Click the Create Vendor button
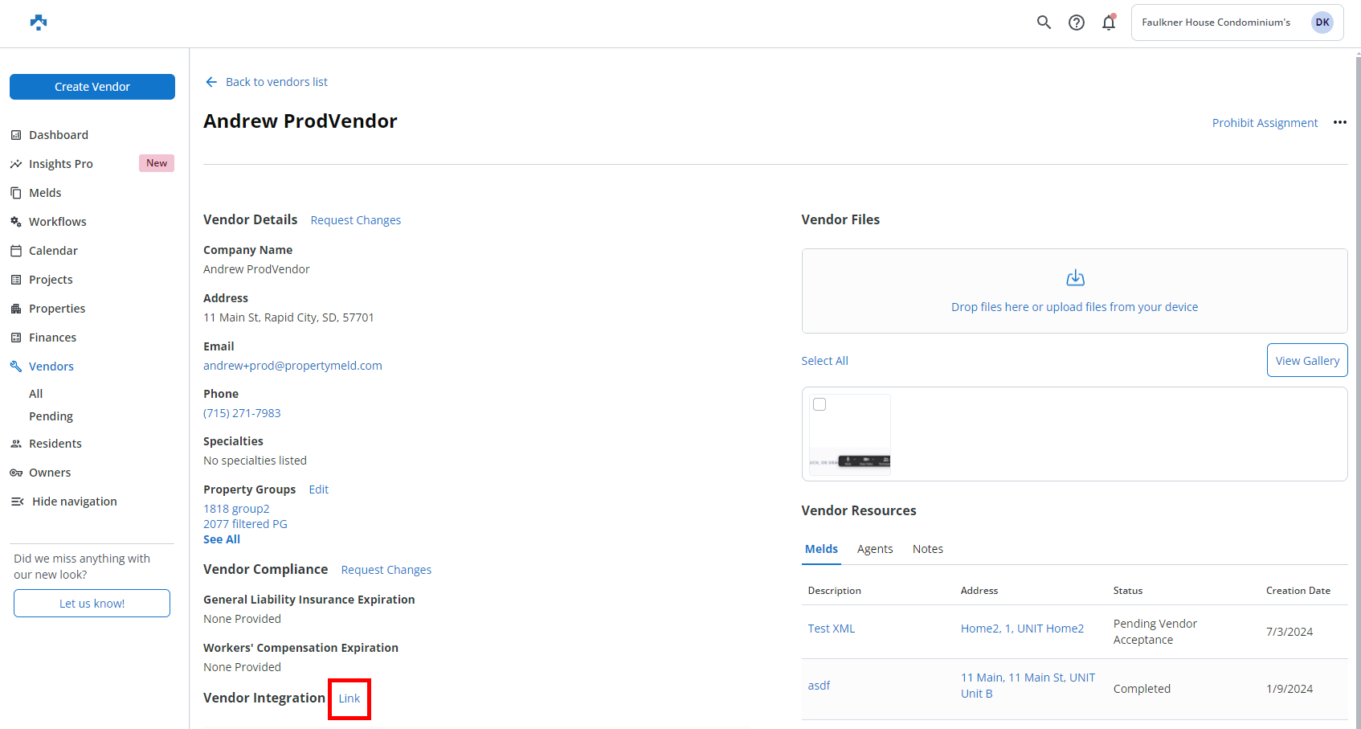 (x=92, y=87)
